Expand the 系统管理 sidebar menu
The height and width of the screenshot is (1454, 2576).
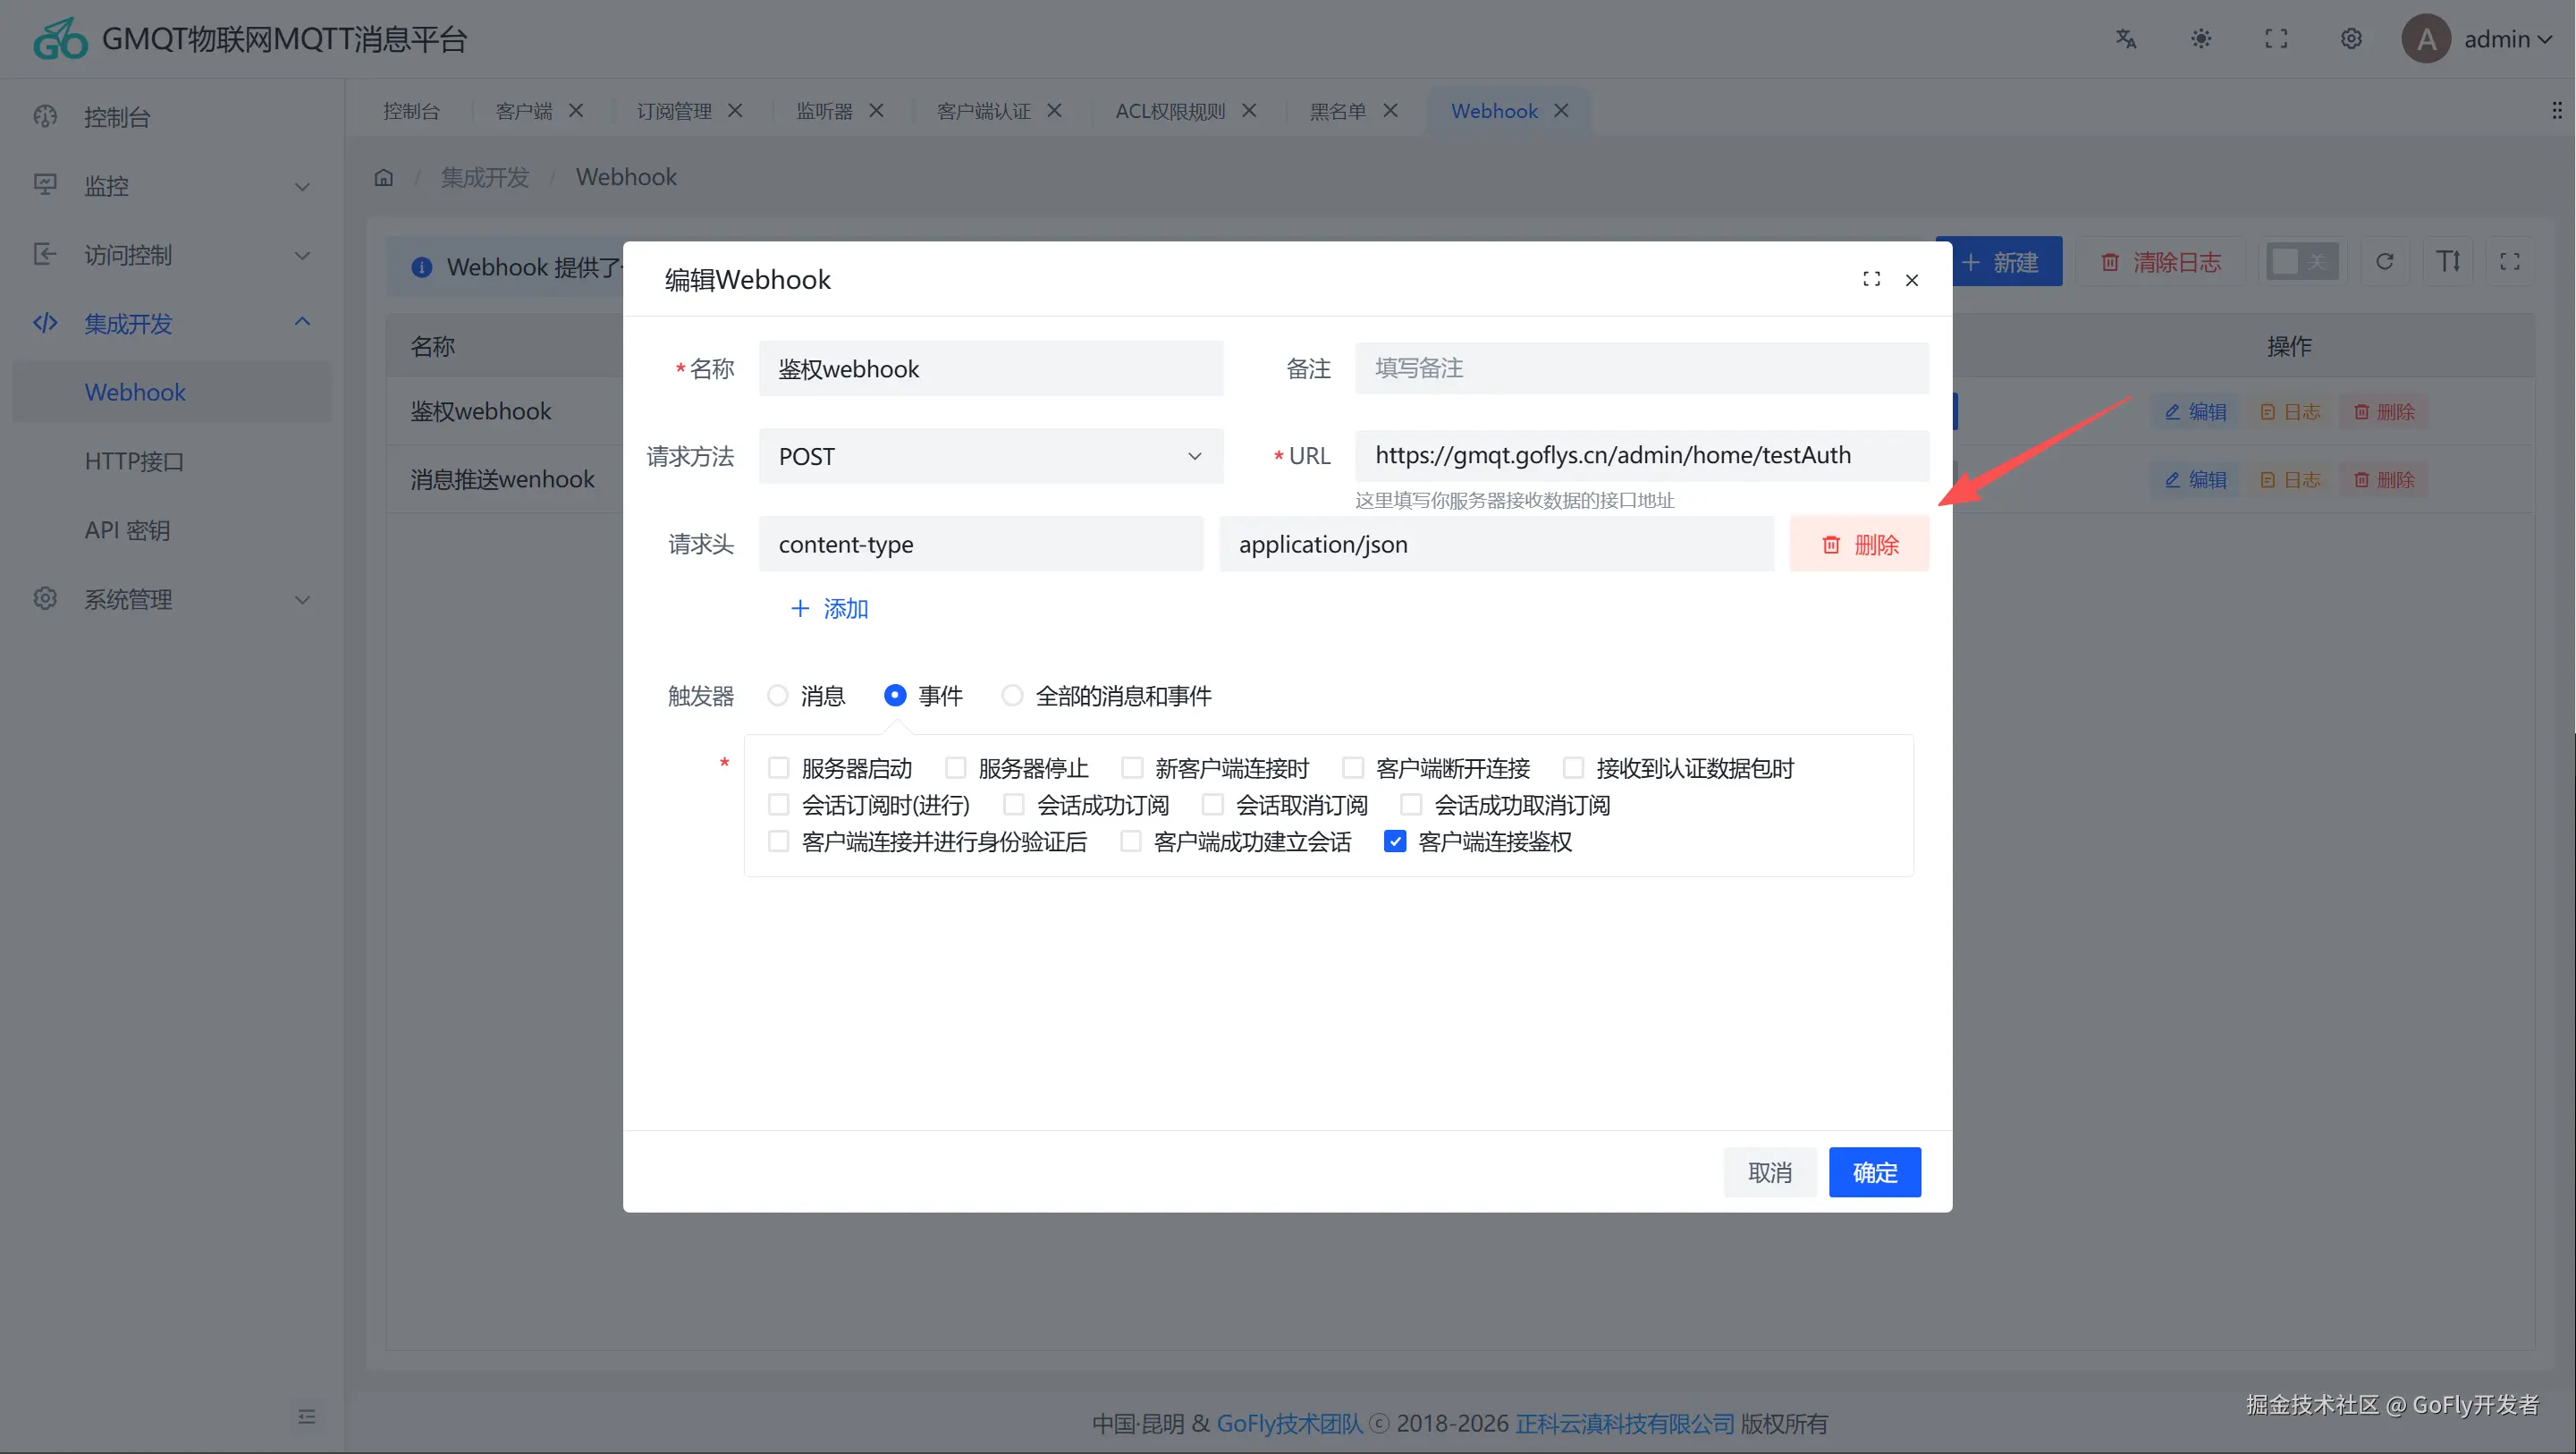[x=172, y=599]
